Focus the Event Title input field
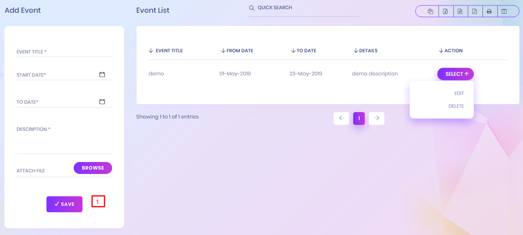The height and width of the screenshot is (235, 523). click(64, 52)
